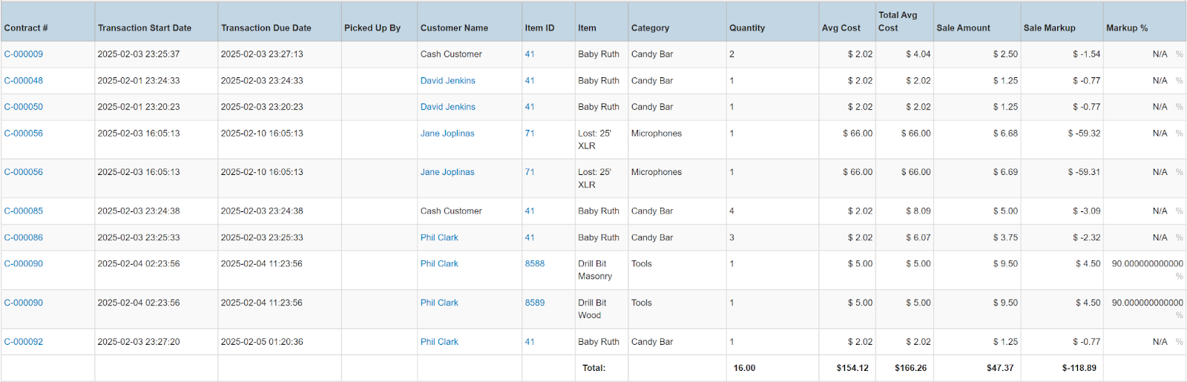Open contract C-000092 link
The width and height of the screenshot is (1187, 382).
pos(24,342)
